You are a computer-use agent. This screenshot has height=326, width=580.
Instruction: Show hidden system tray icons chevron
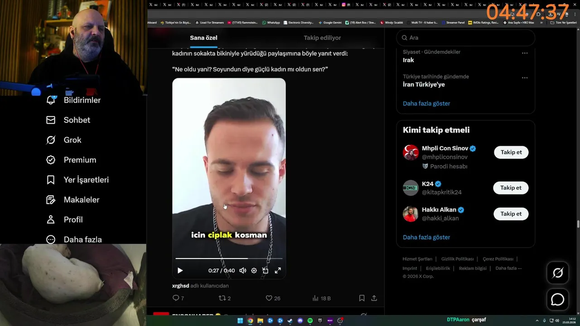coord(537,321)
